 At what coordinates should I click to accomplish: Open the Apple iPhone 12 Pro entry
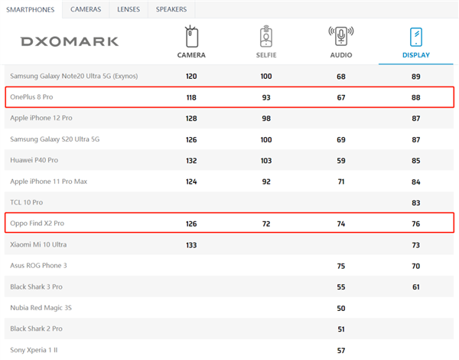pos(41,119)
